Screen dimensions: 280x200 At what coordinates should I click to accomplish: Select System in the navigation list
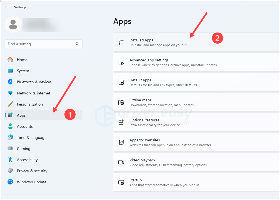23,71
